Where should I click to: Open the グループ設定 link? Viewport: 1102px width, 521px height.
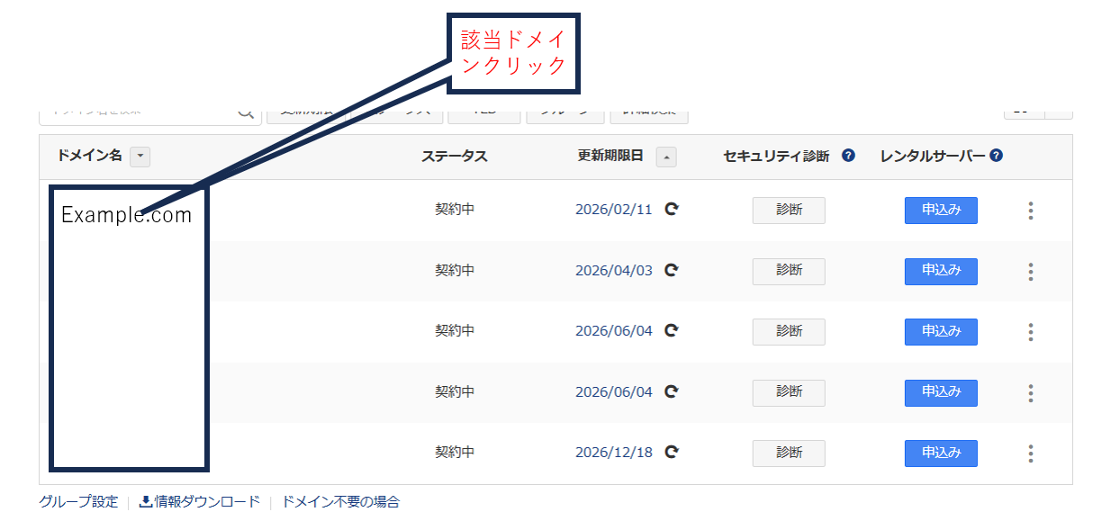click(78, 502)
